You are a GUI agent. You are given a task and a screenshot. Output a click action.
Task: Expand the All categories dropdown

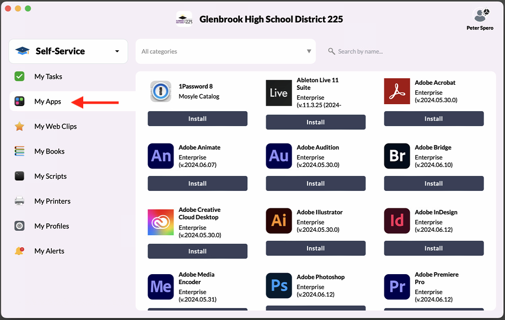226,51
